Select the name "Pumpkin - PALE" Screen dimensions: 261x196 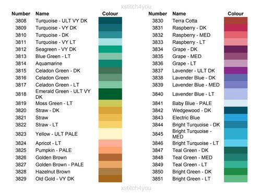pos(54,150)
